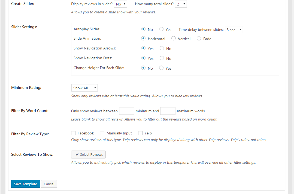Open the time delay between slides dropdown

point(234,30)
